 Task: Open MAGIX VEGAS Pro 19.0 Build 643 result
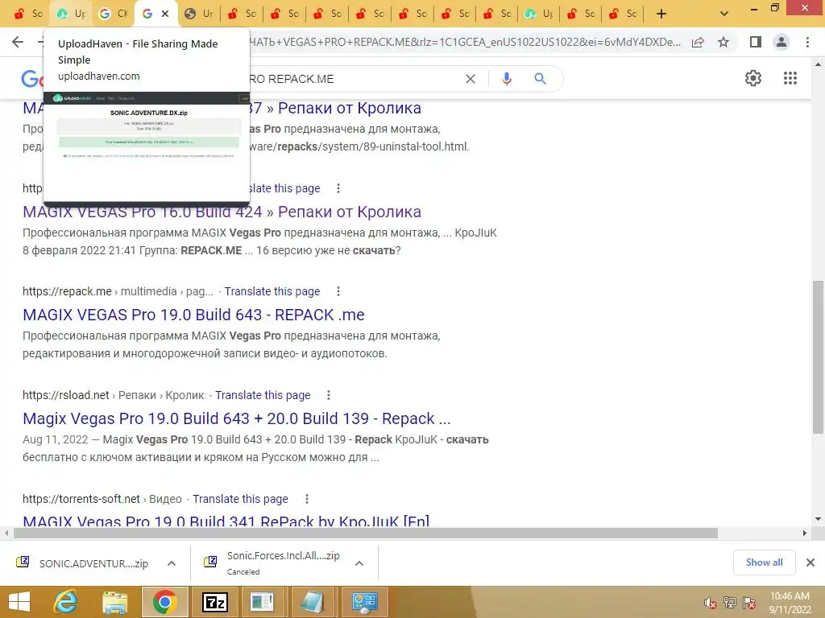tap(193, 315)
